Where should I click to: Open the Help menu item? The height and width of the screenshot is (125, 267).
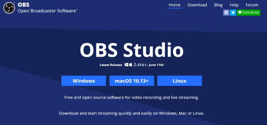click(234, 5)
